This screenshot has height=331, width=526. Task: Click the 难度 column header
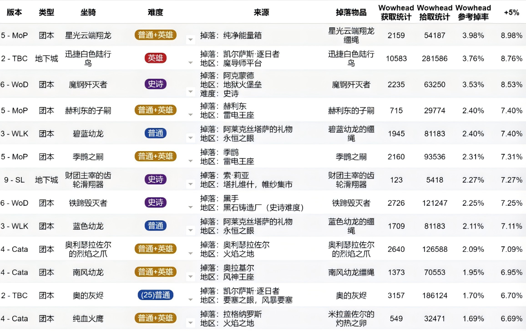[155, 13]
